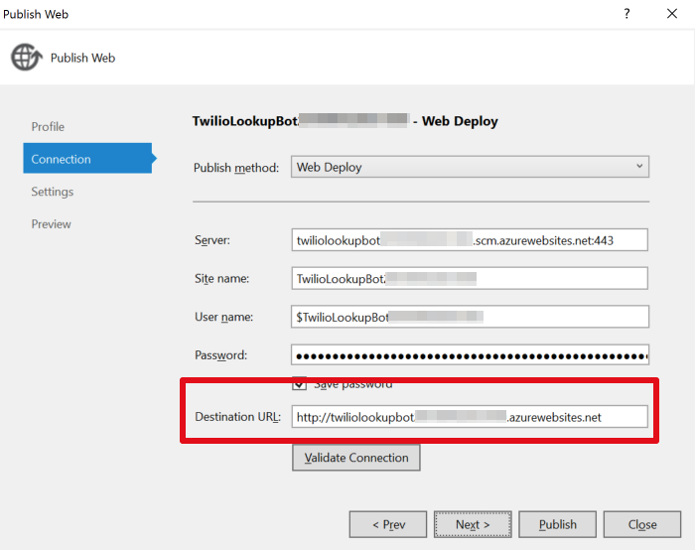695x550 pixels.
Task: Open the Publish method dropdown
Action: pyautogui.click(x=470, y=167)
